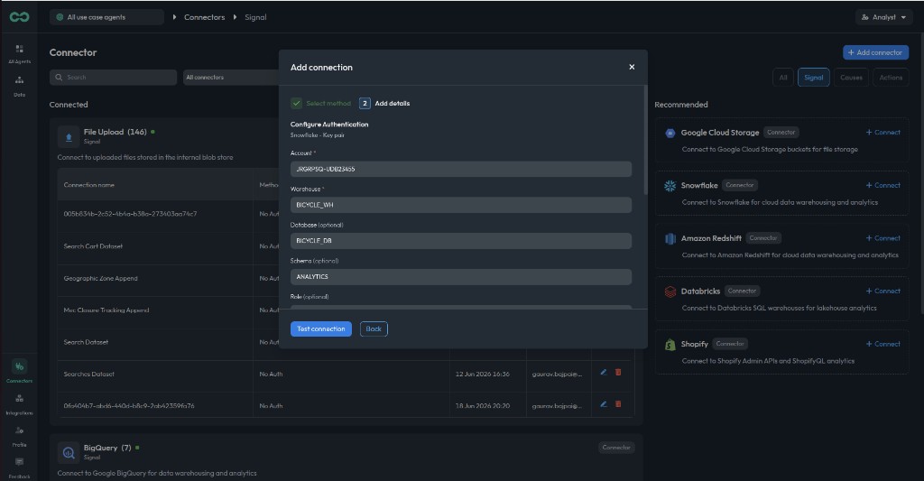This screenshot has height=481, width=924.
Task: Click step 2 number badge
Action: (365, 103)
